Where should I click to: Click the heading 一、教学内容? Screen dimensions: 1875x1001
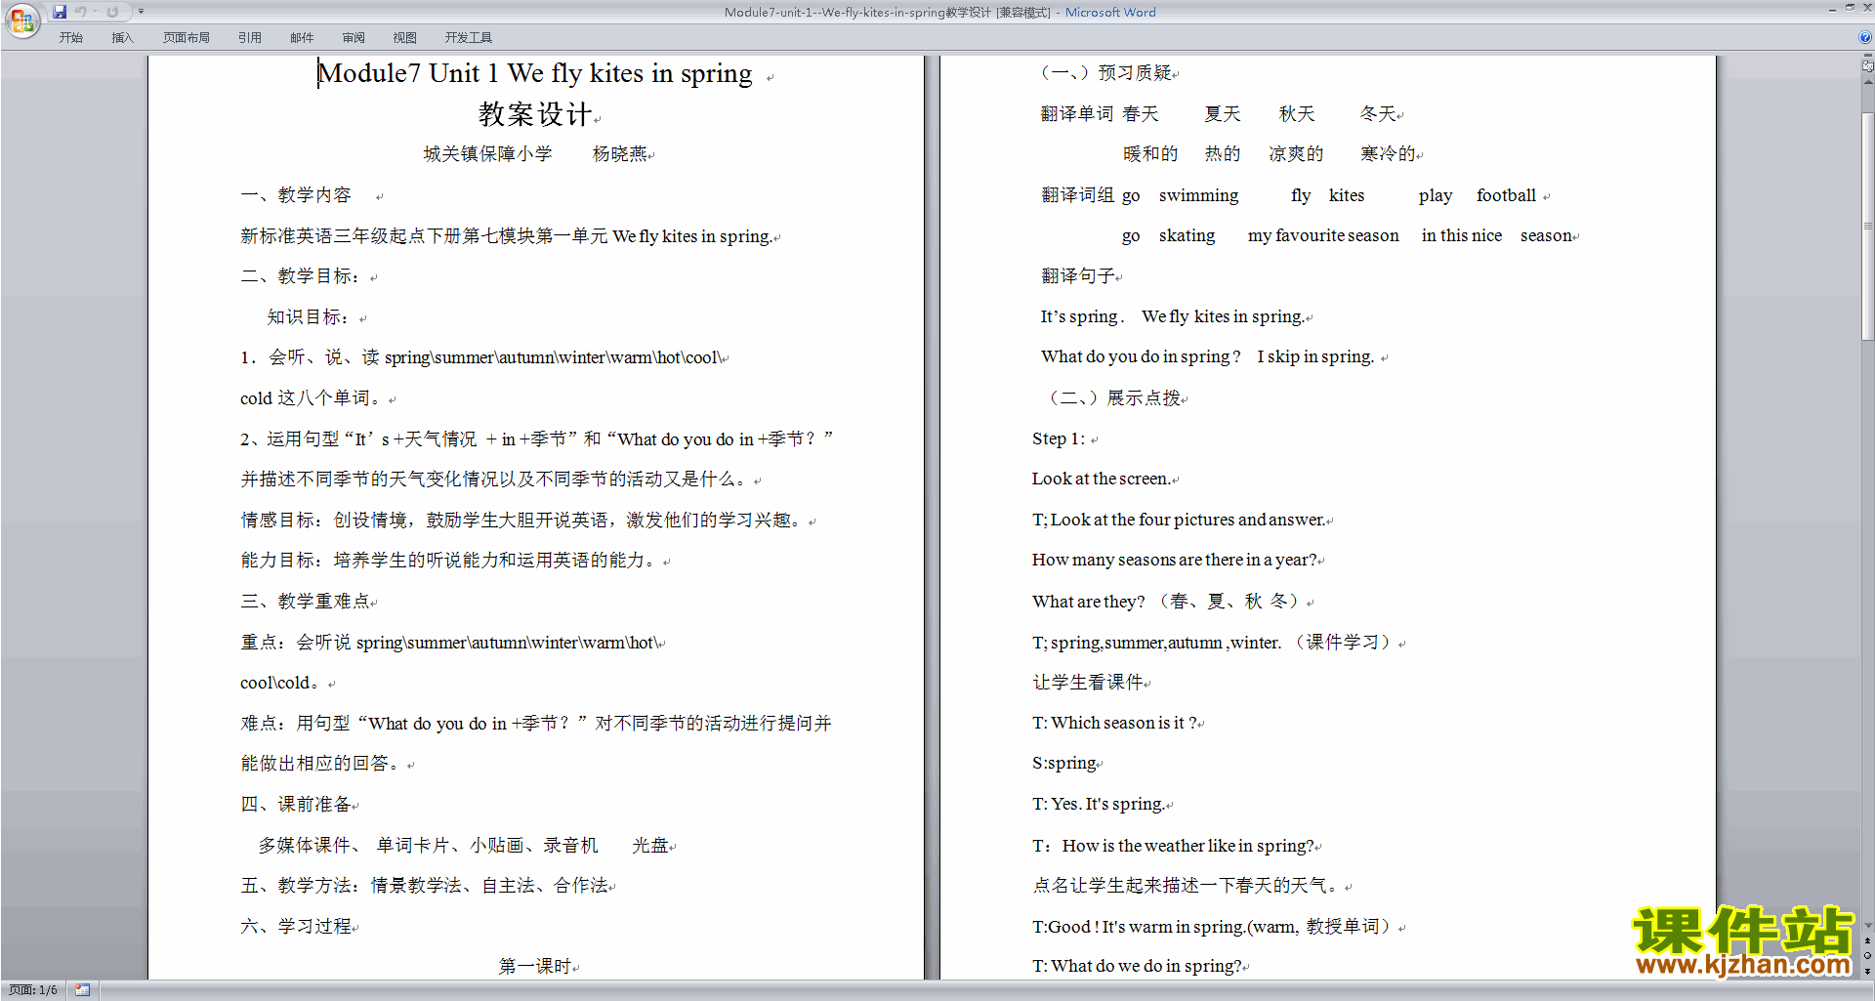(296, 195)
